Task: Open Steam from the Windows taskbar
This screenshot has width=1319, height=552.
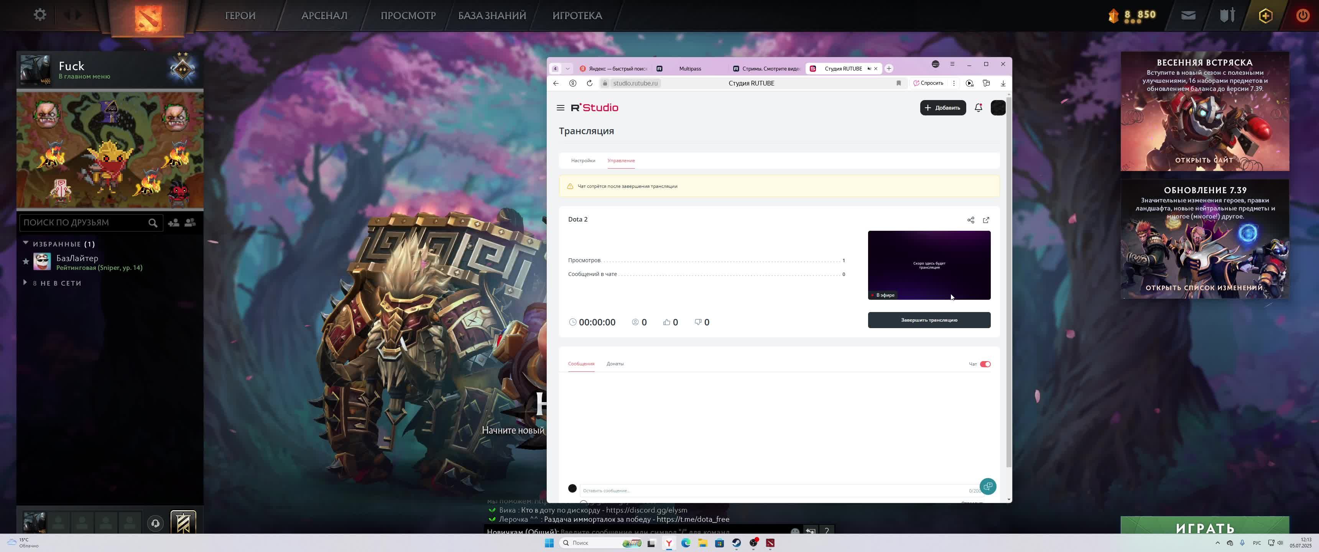Action: (736, 543)
